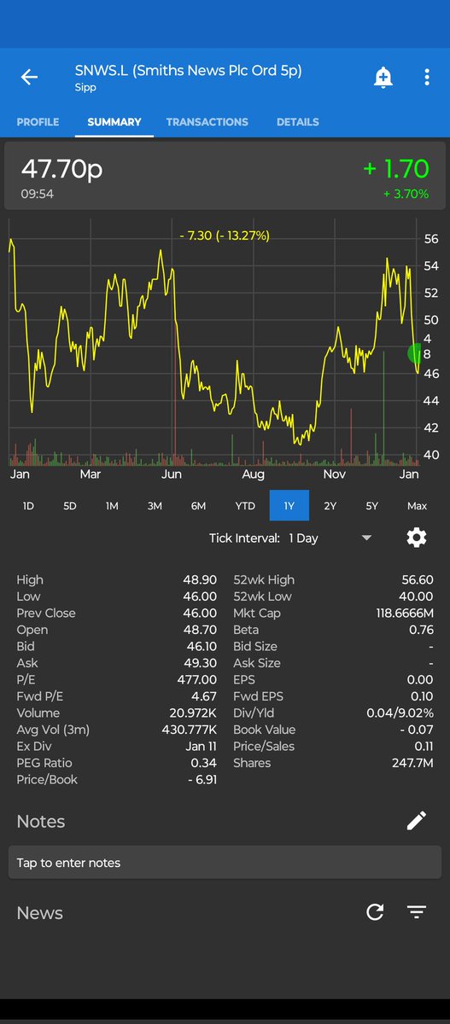Click the +1.70 price change value
Screen dimensions: 450x1024
(395, 169)
